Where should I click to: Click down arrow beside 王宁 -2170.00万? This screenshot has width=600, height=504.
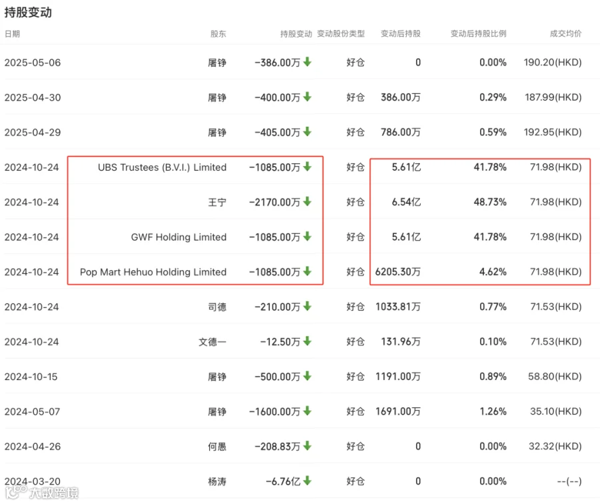[x=307, y=201]
